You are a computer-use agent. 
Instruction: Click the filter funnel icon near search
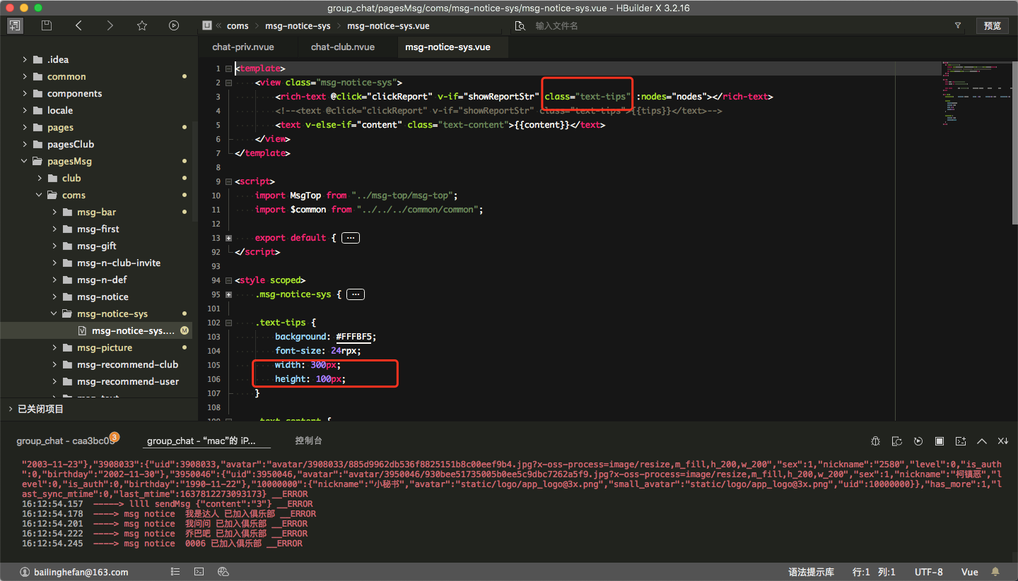[x=958, y=25]
